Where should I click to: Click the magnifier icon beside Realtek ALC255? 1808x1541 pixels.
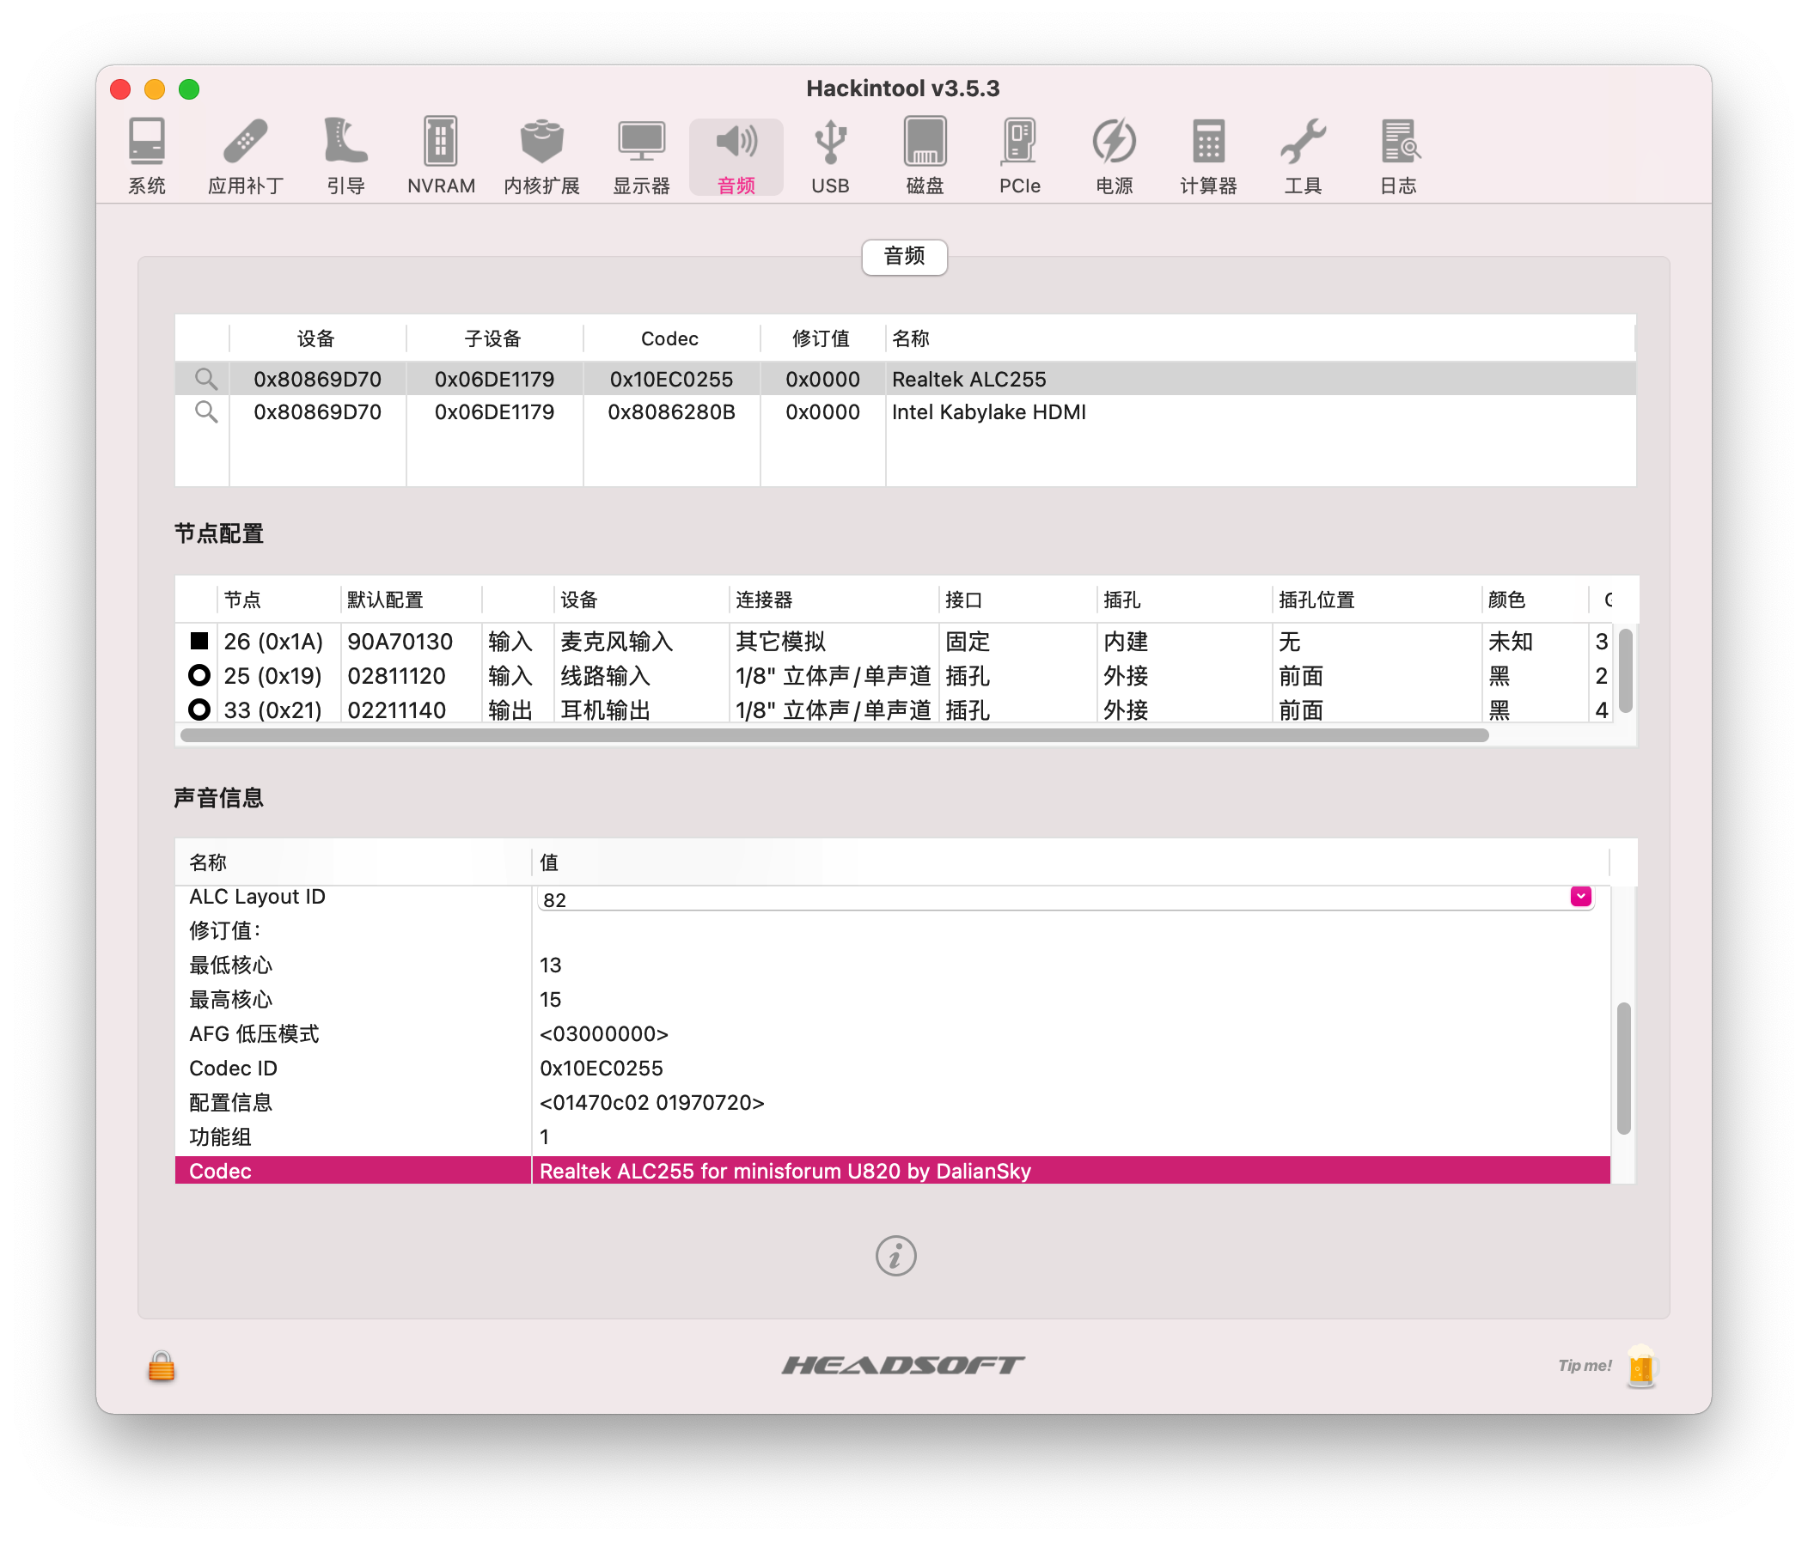pos(206,380)
